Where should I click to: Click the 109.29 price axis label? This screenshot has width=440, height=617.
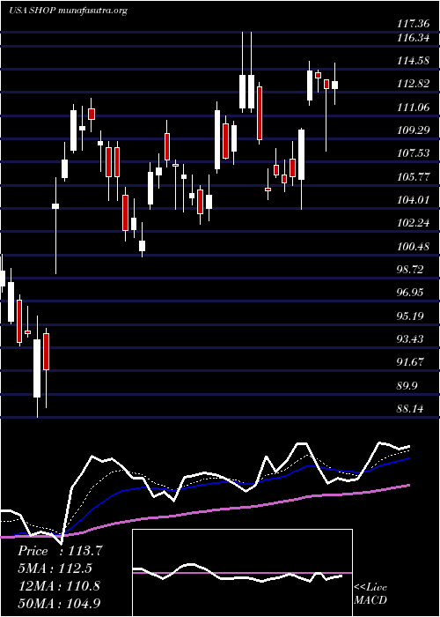point(414,130)
